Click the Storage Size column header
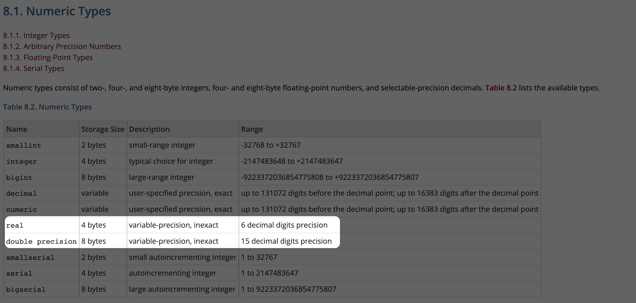 coord(103,129)
